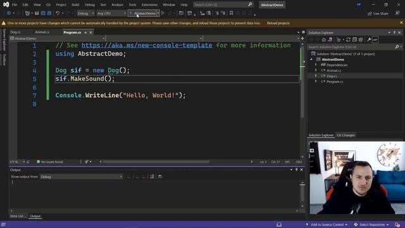Viewport: 405px width, 228px height.
Task: Open Show output from Debug dropdown
Action: 82,177
